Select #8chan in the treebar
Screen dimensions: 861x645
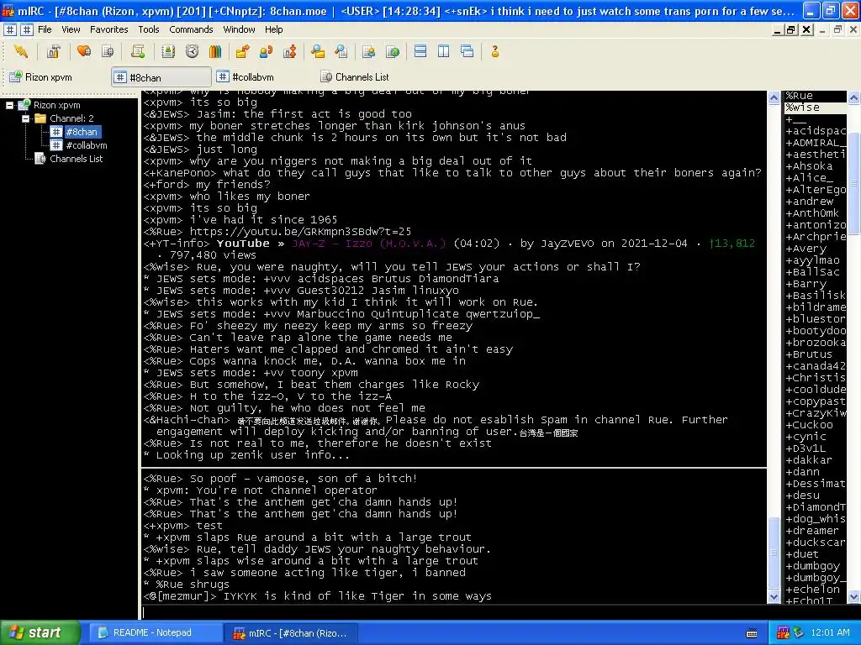tap(82, 132)
